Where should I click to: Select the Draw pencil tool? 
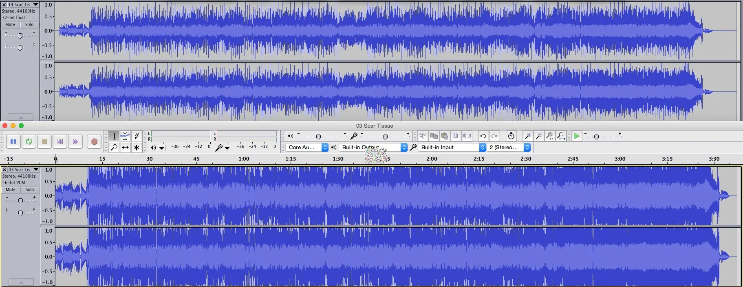tap(137, 136)
